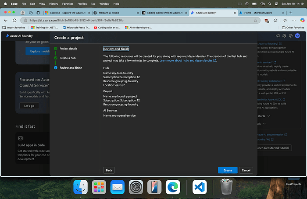
Task: Open the Profiles menu
Action: (82, 3)
